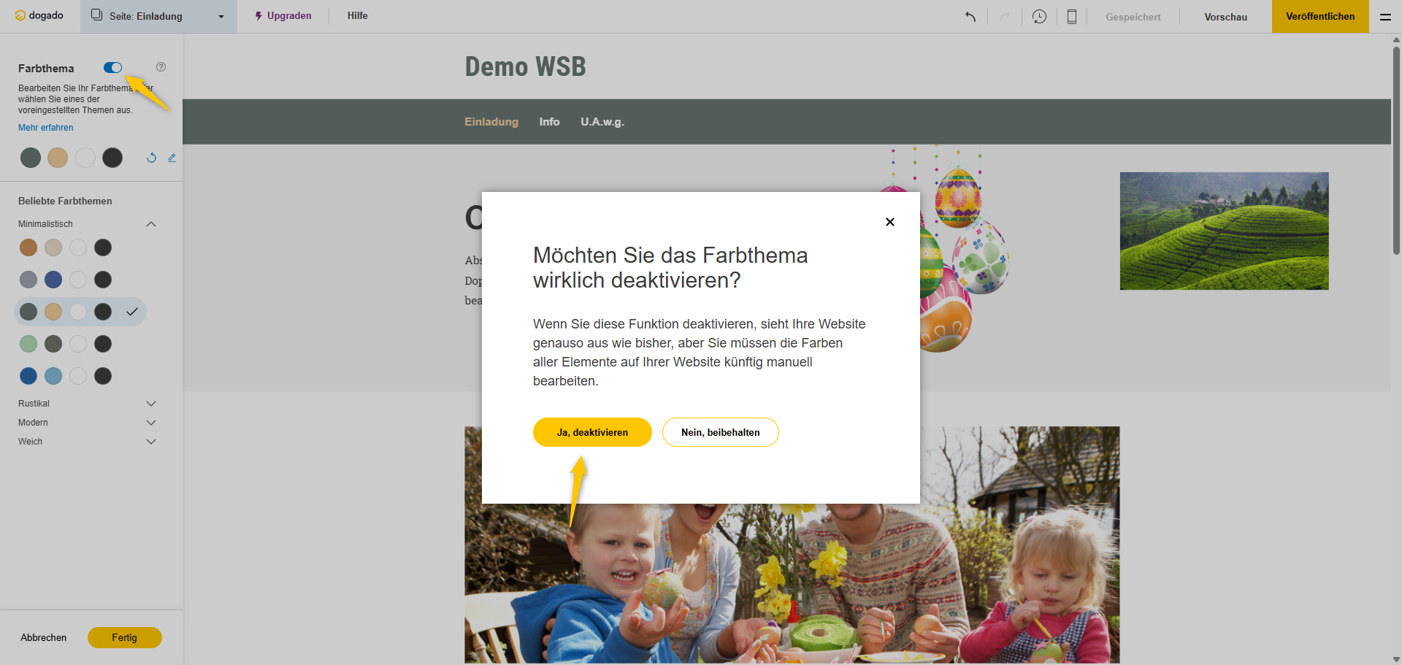This screenshot has height=665, width=1402.
Task: Click the undo arrow icon
Action: 970,17
